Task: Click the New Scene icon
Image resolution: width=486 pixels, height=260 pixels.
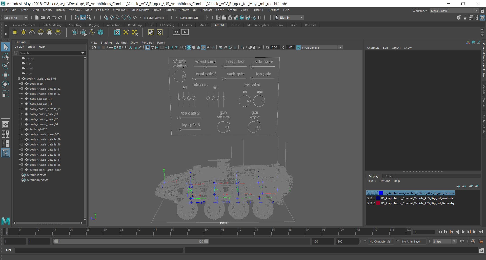Action: 37,17
